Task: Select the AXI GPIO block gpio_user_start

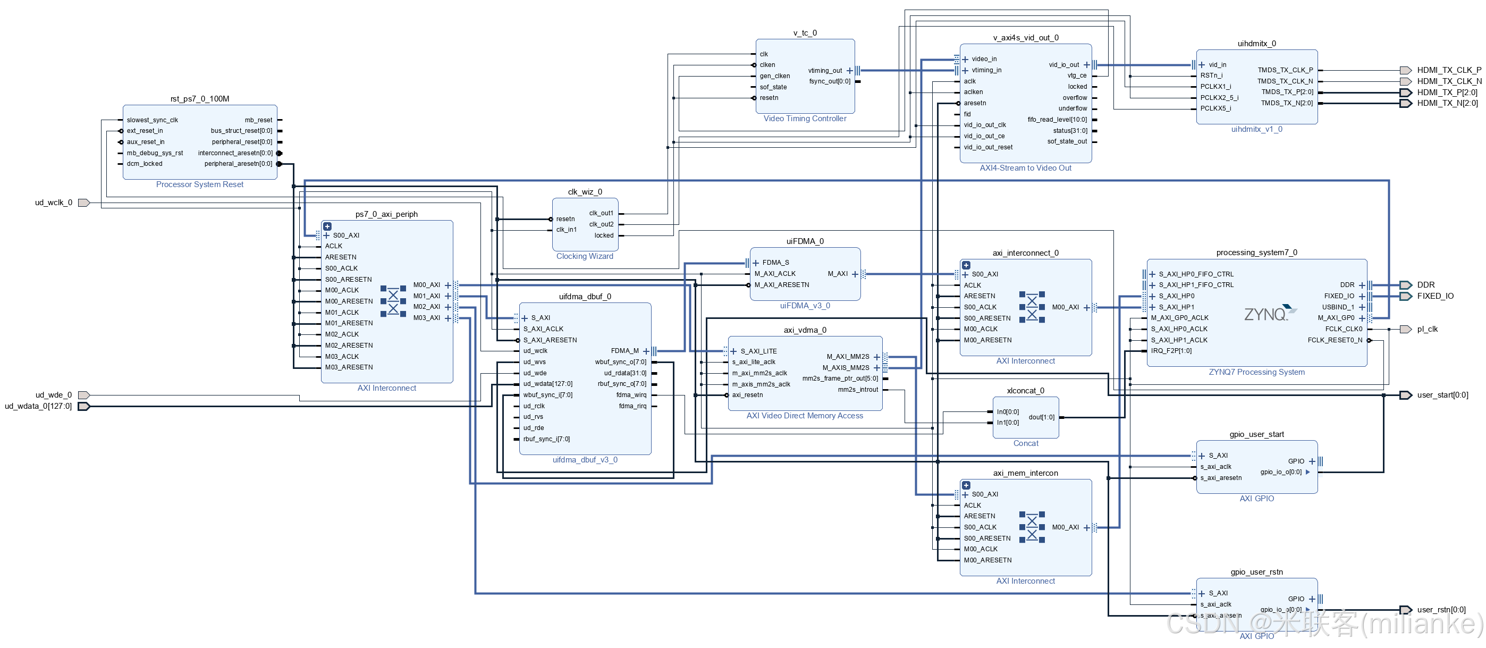Action: pos(1256,466)
